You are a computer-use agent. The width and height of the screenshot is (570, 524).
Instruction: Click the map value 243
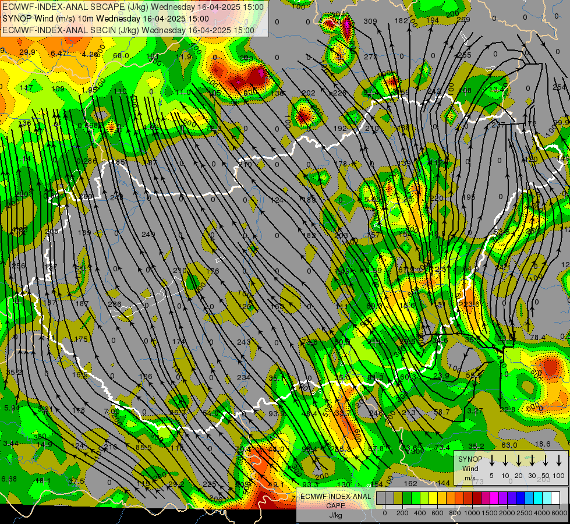[x=243, y=342]
